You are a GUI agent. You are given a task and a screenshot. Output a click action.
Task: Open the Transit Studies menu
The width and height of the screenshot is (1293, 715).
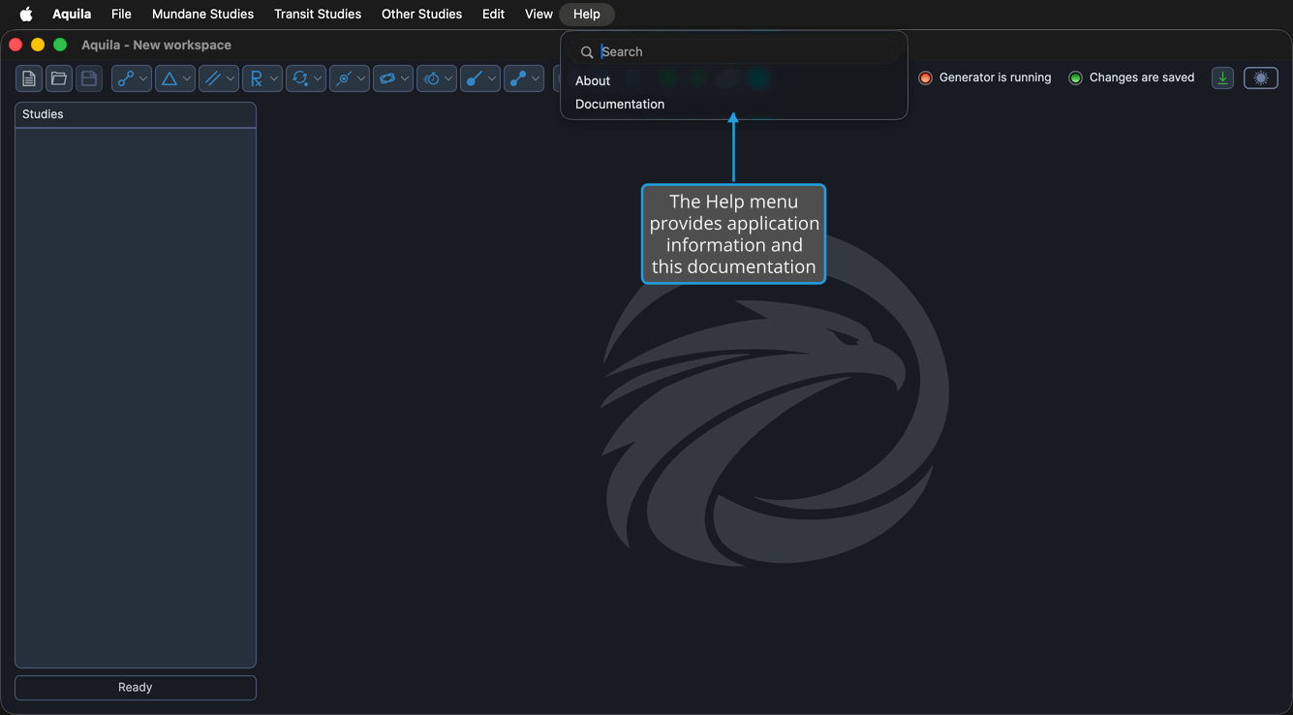[x=318, y=15]
